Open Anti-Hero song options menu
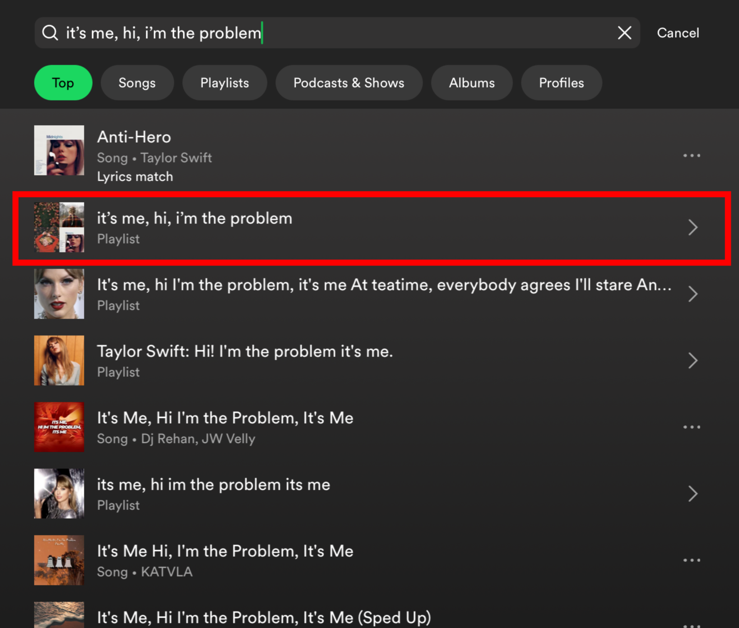Image resolution: width=739 pixels, height=628 pixels. [x=691, y=155]
